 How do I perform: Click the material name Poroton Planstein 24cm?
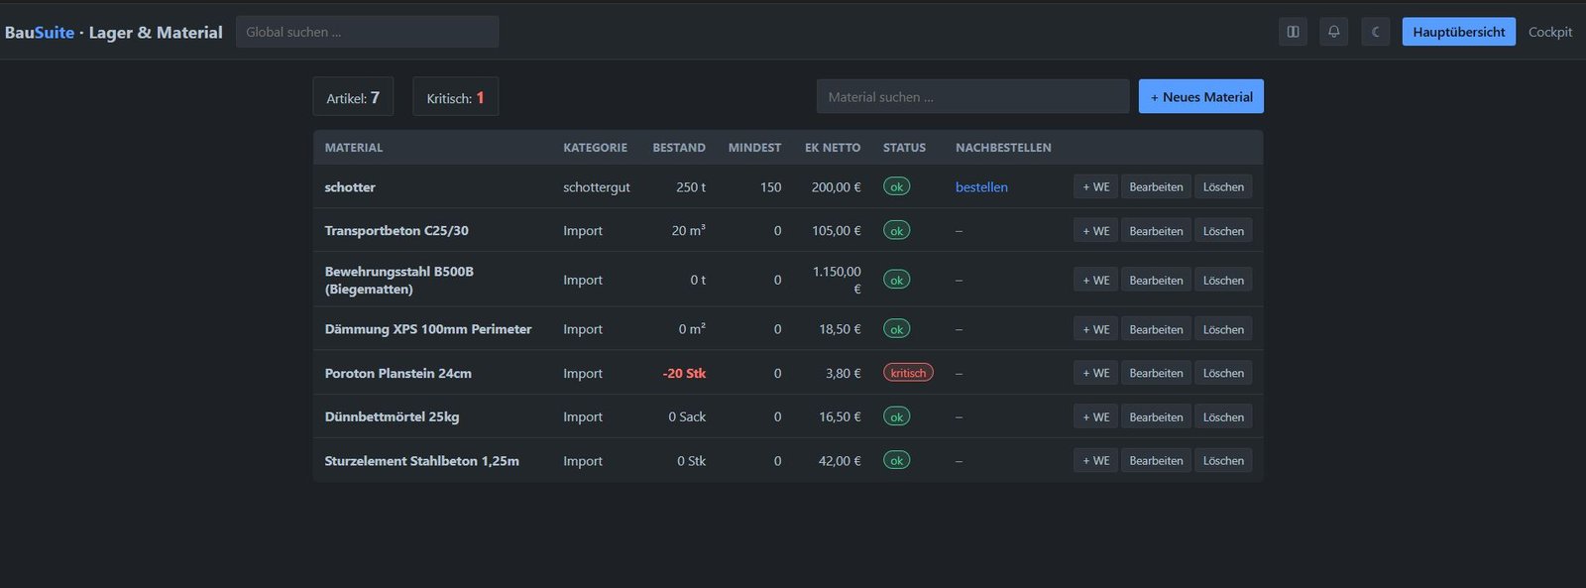pos(398,374)
